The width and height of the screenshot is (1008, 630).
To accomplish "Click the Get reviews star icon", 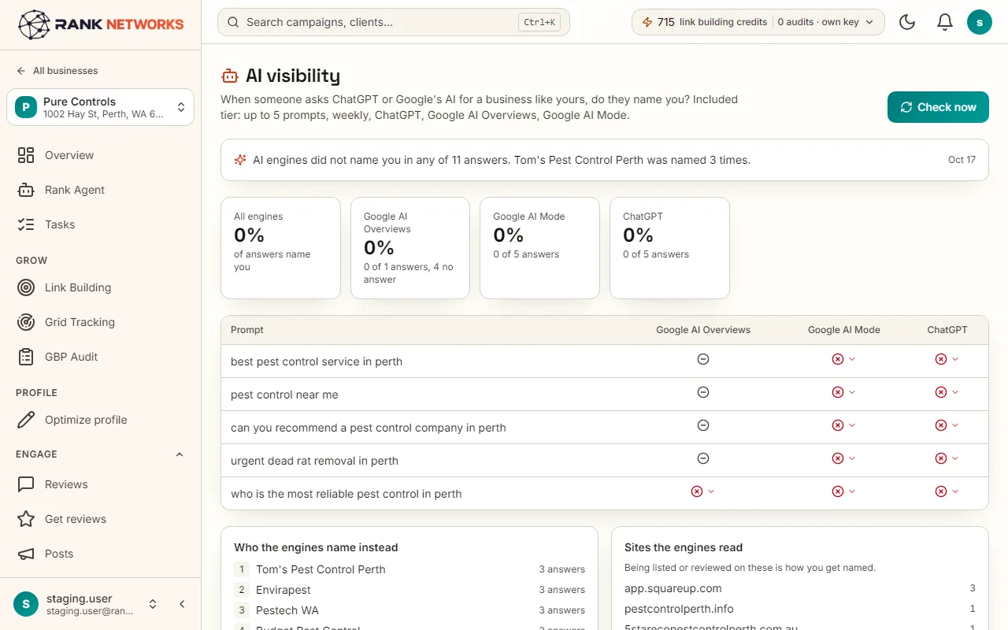I will point(26,519).
